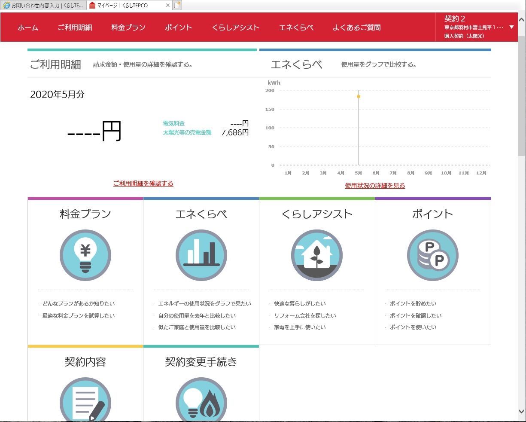Click the 契約変更手続き card heading
The width and height of the screenshot is (526, 422).
click(201, 362)
